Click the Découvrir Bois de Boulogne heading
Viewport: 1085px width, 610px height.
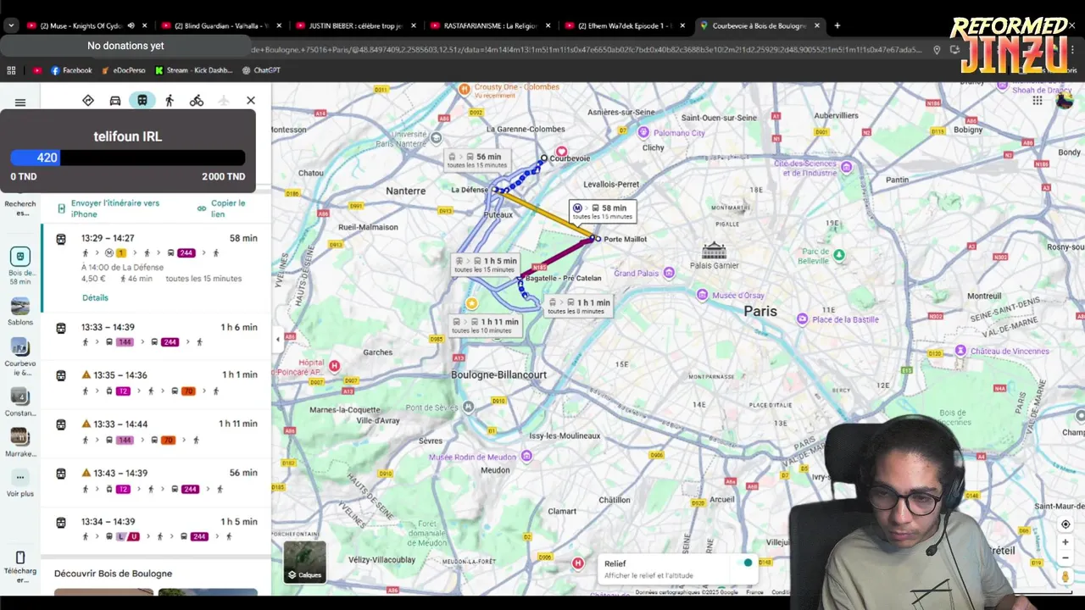pyautogui.click(x=113, y=574)
